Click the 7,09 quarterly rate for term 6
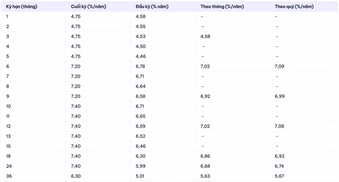The width and height of the screenshot is (339, 182). pyautogui.click(x=280, y=66)
